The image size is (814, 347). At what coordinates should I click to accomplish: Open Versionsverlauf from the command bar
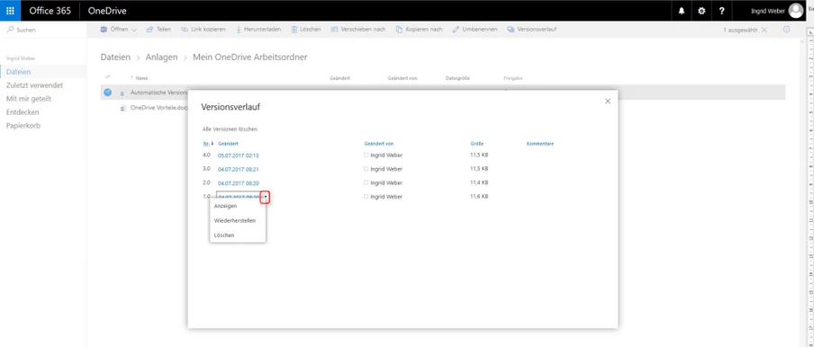[531, 30]
